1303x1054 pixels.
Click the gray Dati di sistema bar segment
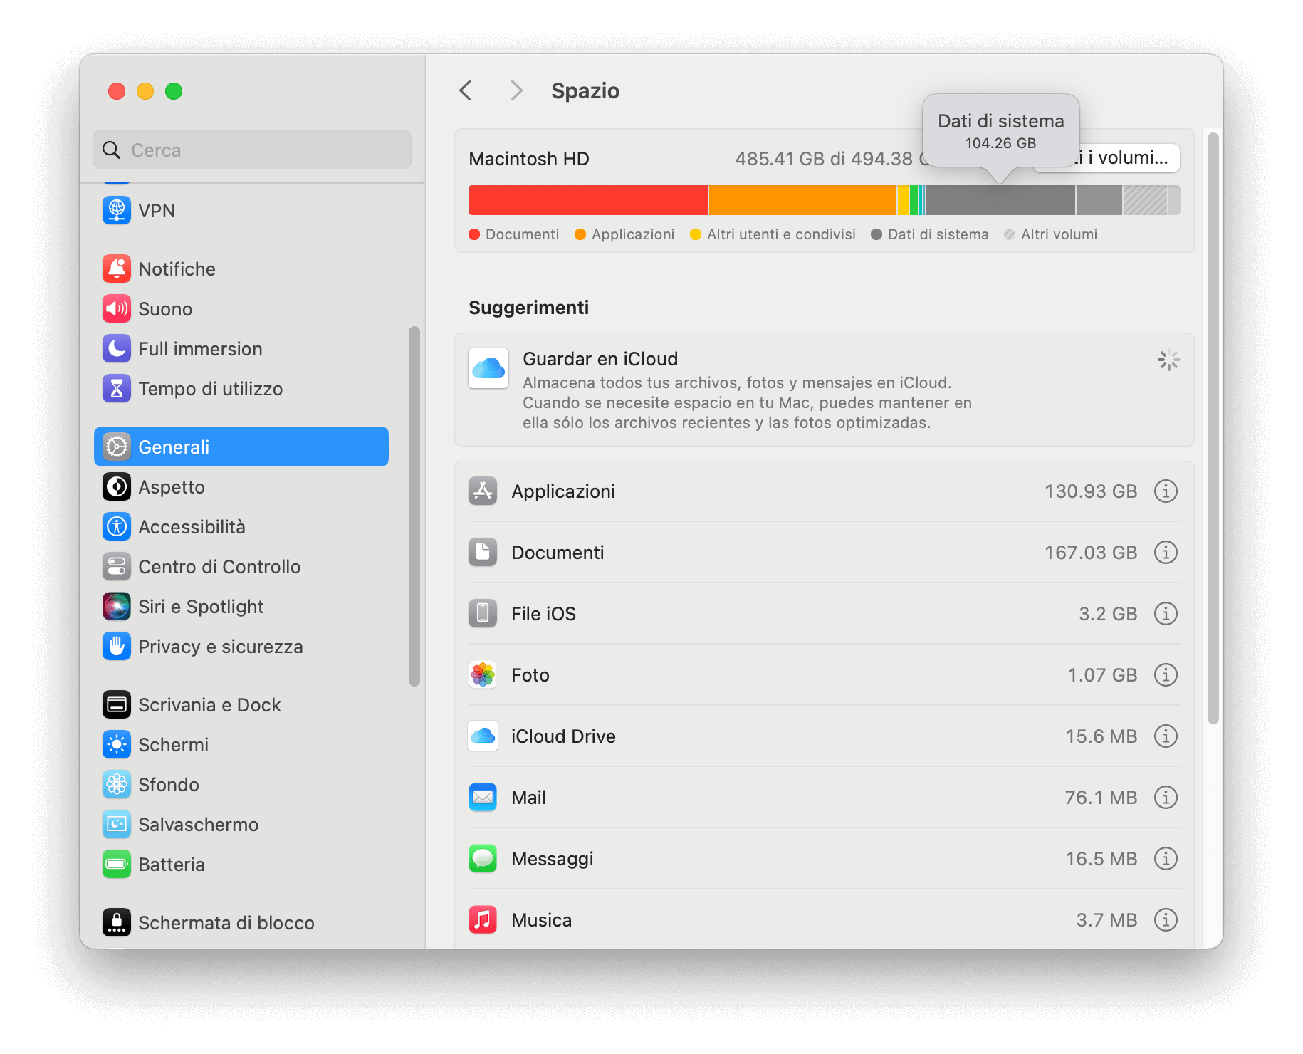[1000, 200]
